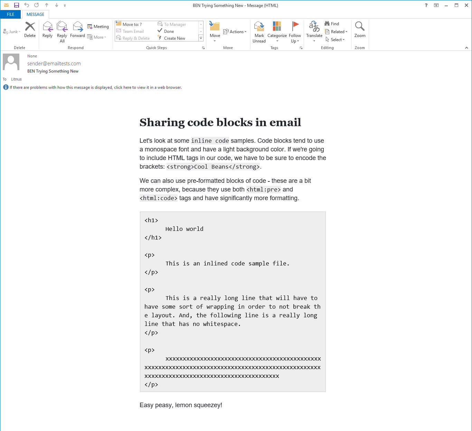Viewport: 472px width, 431px height.
Task: Click the Save icon in title bar
Action: click(16, 5)
